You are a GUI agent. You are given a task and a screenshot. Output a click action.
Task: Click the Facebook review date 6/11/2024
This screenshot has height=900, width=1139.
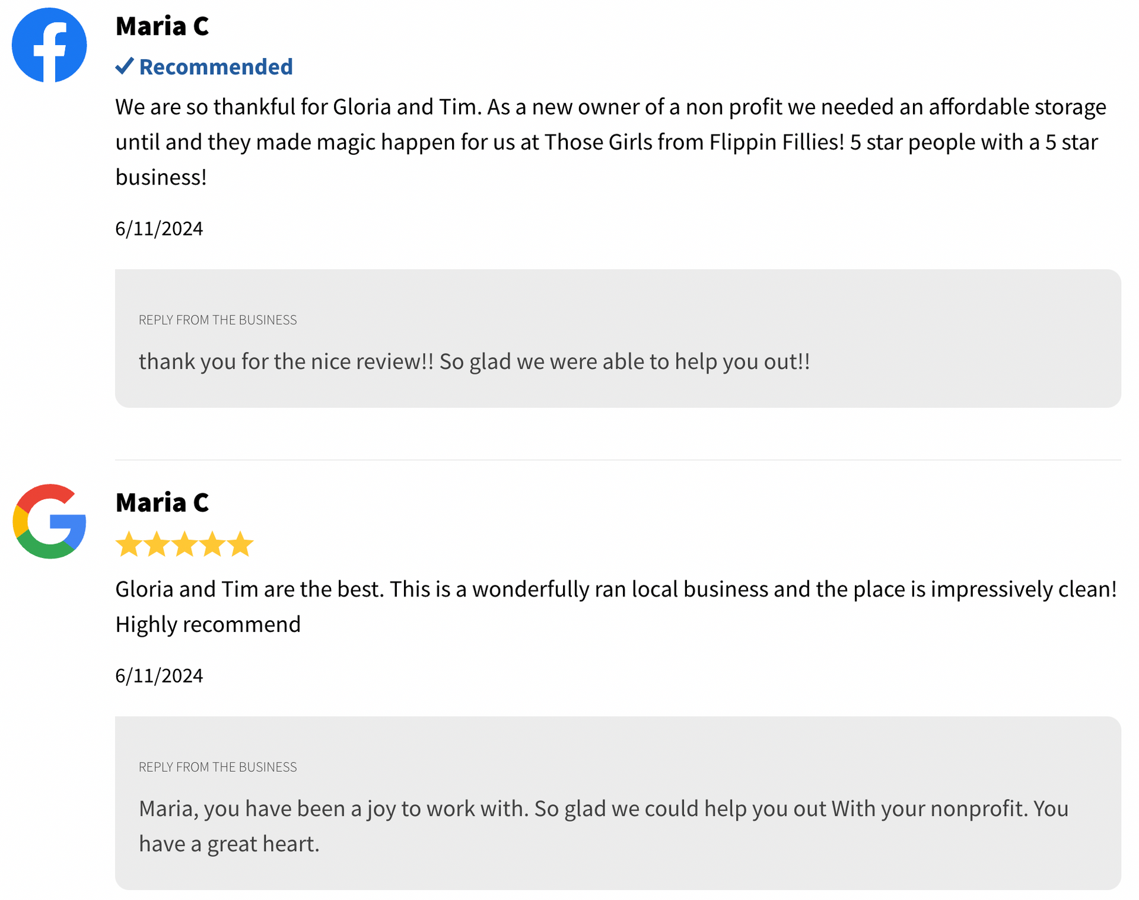(x=159, y=228)
